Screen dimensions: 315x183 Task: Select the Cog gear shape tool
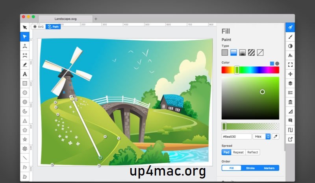point(25,148)
